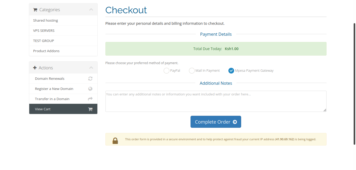Select the Mpesa Payment Gateway radio
Screen dimensions: 356x170
pyautogui.click(x=231, y=71)
